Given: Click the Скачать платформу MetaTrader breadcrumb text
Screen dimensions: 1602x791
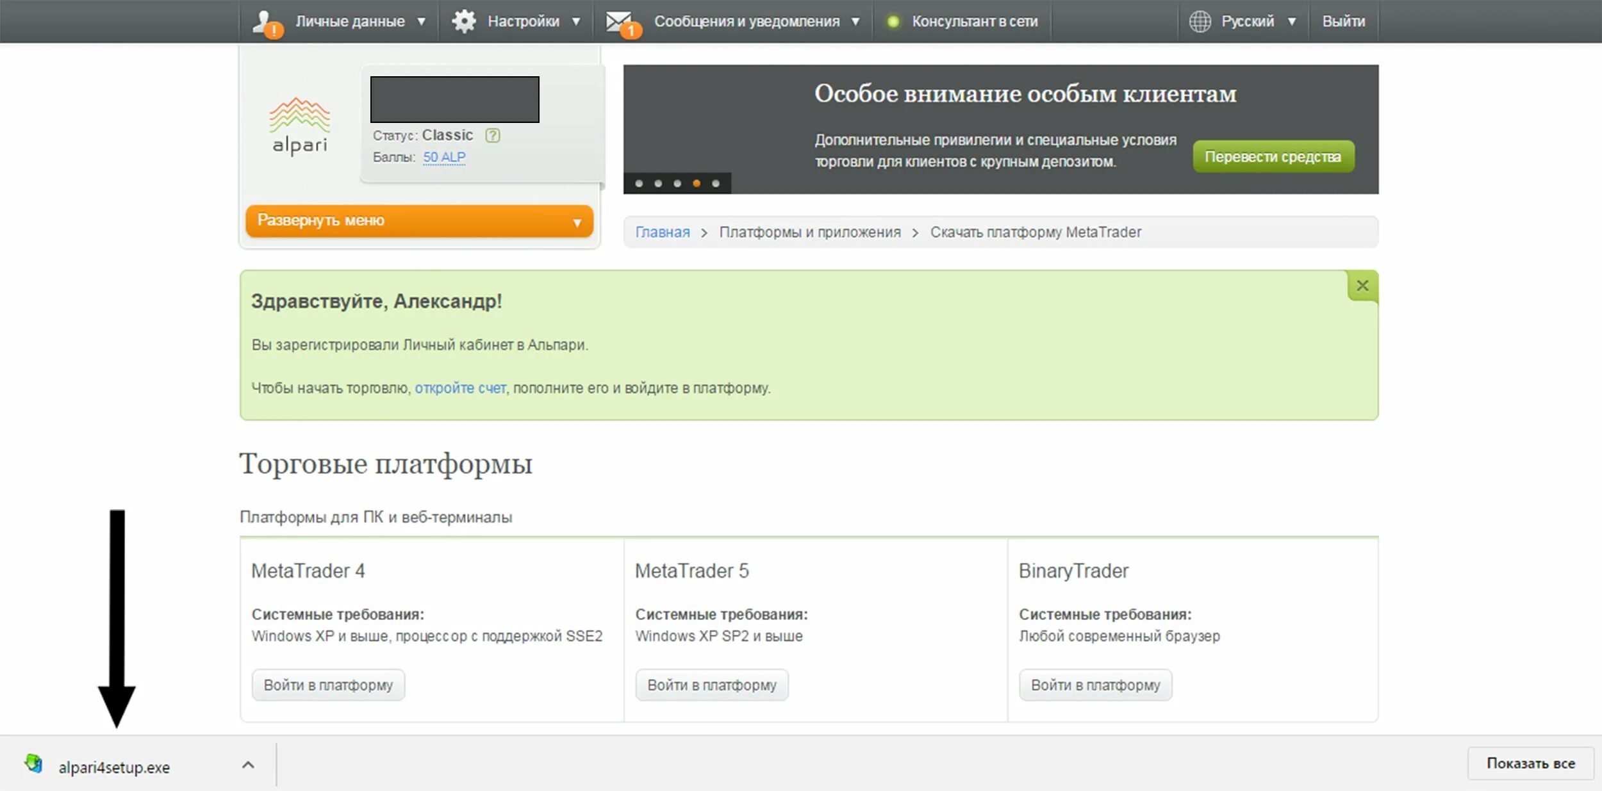Looking at the screenshot, I should tap(1036, 232).
